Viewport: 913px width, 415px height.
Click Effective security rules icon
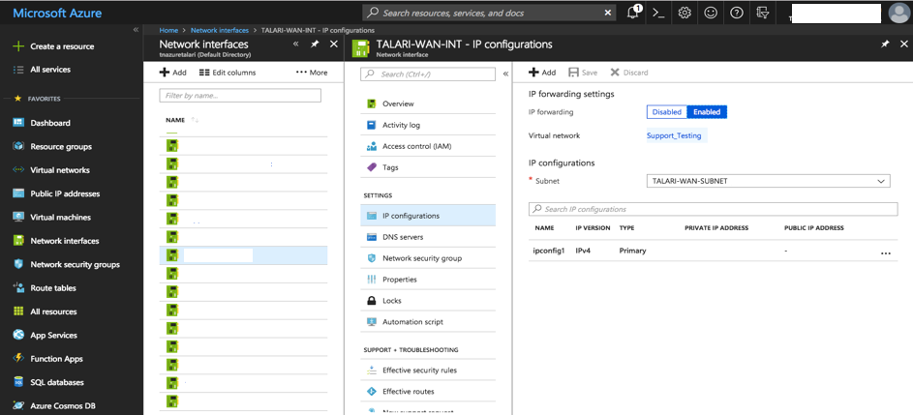pyautogui.click(x=372, y=371)
